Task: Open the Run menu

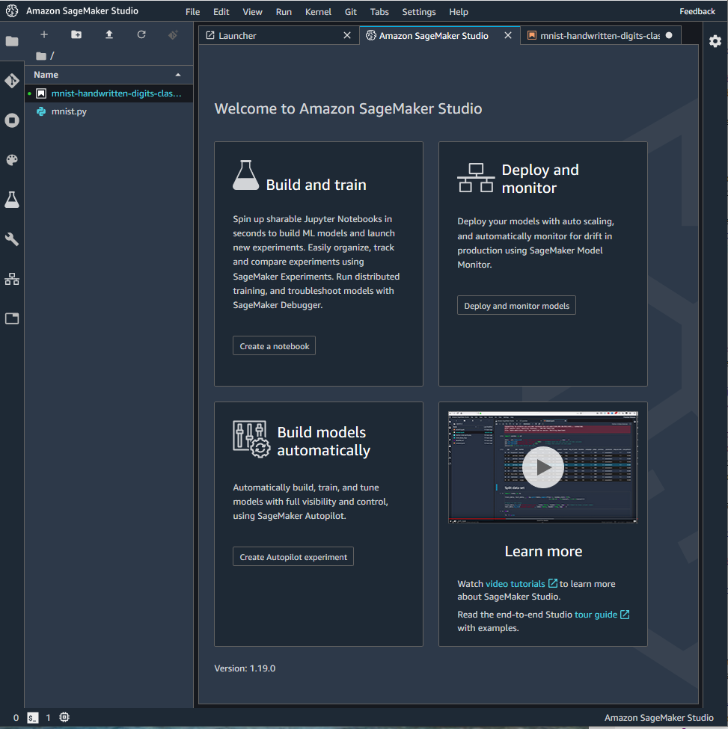Action: click(x=284, y=12)
